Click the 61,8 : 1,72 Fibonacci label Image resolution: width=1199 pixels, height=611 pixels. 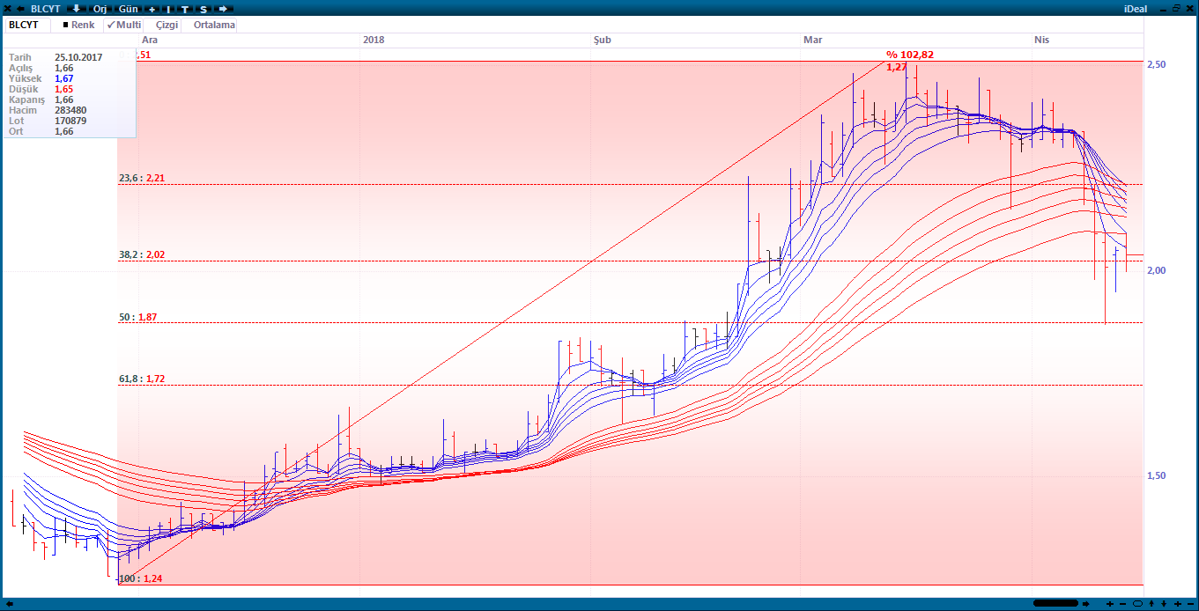click(x=142, y=379)
